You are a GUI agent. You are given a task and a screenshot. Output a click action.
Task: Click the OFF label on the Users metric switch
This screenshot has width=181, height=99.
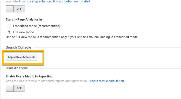tap(19, 88)
